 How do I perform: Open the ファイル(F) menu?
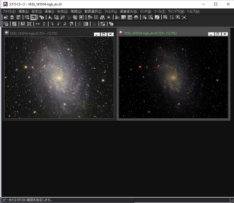pos(9,11)
